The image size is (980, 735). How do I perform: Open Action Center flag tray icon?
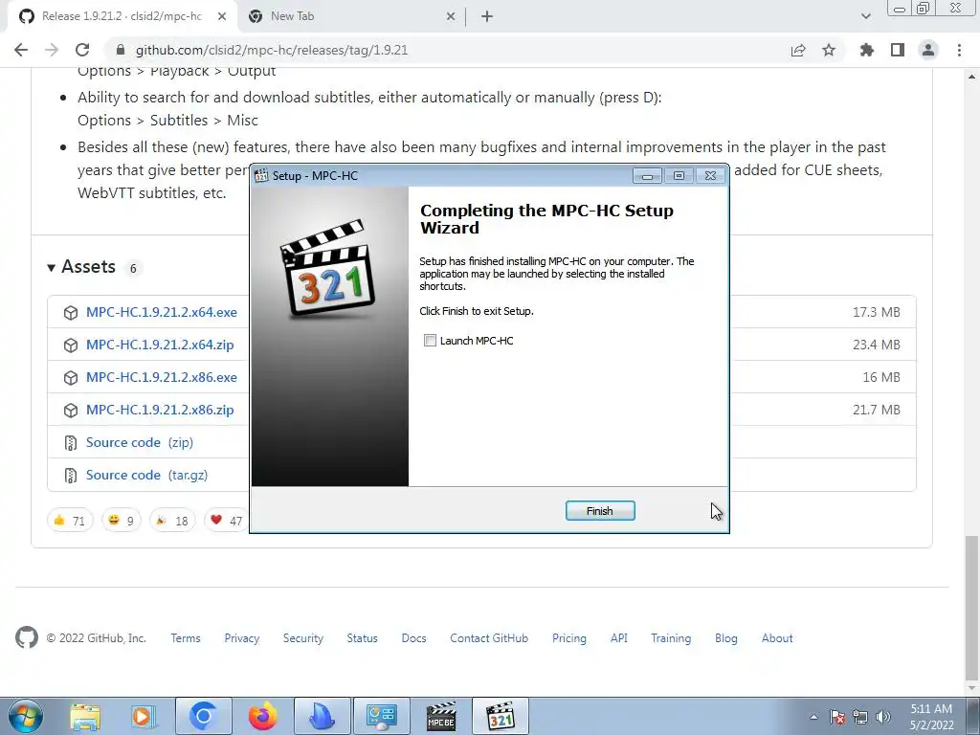coord(837,717)
